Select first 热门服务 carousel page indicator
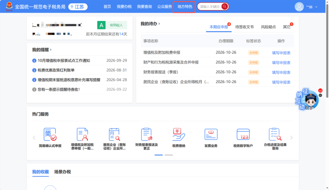This screenshot has height=190, width=329. pos(159,155)
